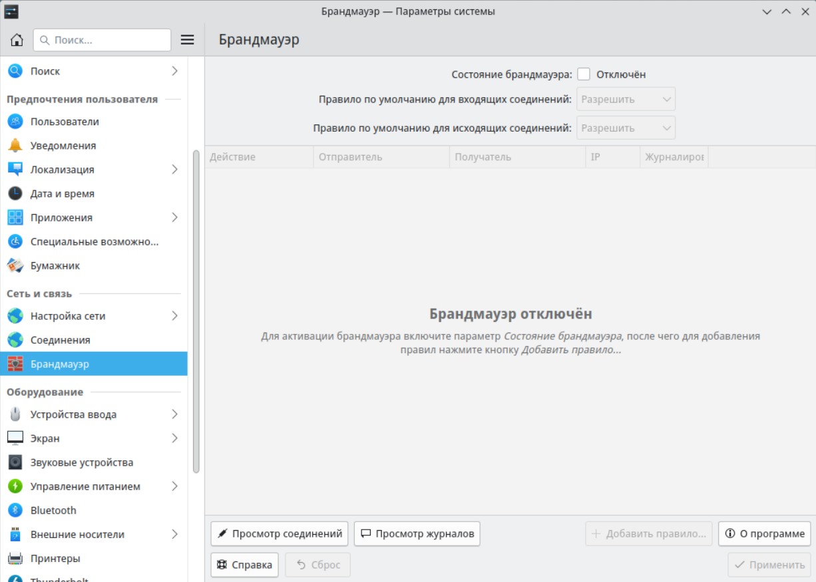Click the Bluetooth icon
The image size is (816, 582).
pyautogui.click(x=15, y=510)
